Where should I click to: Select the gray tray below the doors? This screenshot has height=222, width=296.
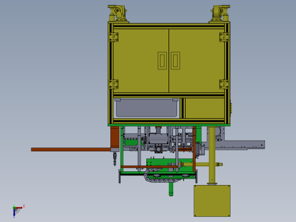146,108
